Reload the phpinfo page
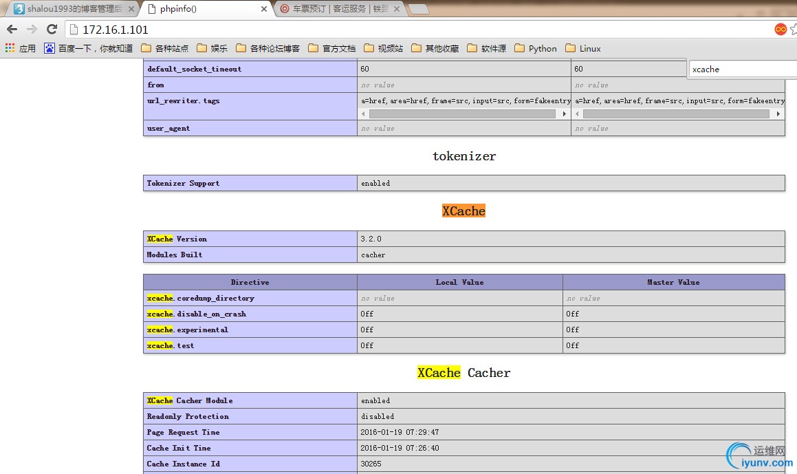Image resolution: width=797 pixels, height=474 pixels. click(52, 30)
